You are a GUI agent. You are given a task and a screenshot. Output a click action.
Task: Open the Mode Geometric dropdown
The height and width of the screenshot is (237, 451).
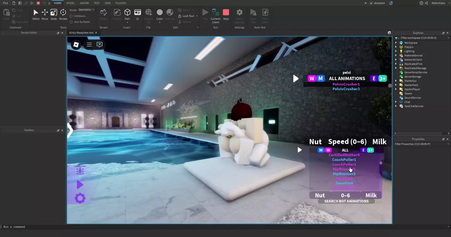(86, 10)
